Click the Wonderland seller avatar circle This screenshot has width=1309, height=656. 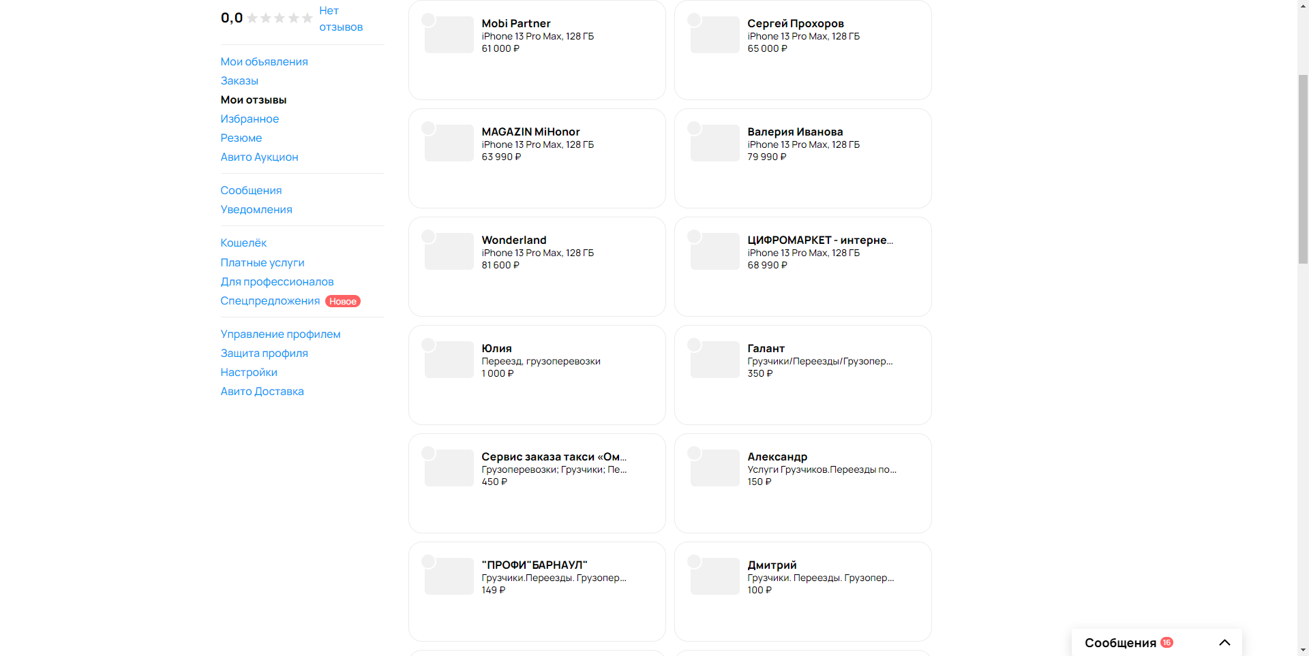428,236
